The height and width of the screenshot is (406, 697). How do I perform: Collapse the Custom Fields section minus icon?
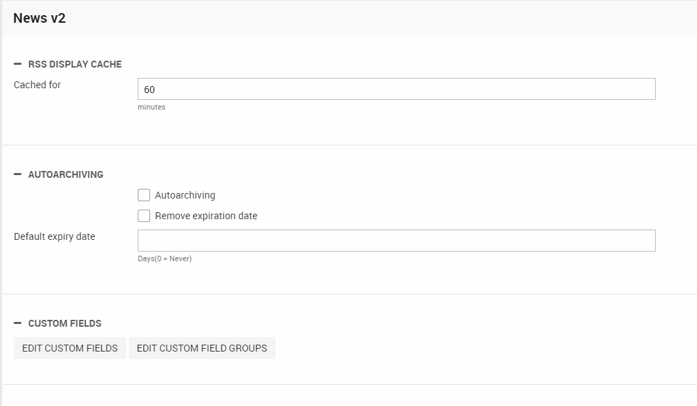click(18, 323)
